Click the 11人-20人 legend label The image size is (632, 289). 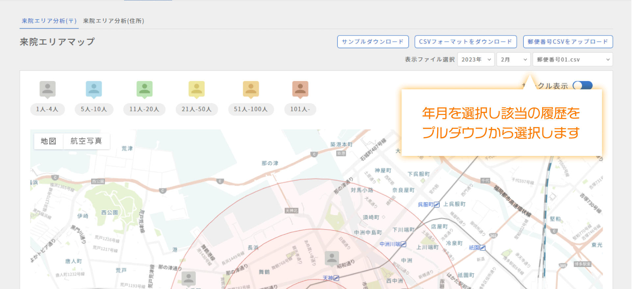point(144,109)
